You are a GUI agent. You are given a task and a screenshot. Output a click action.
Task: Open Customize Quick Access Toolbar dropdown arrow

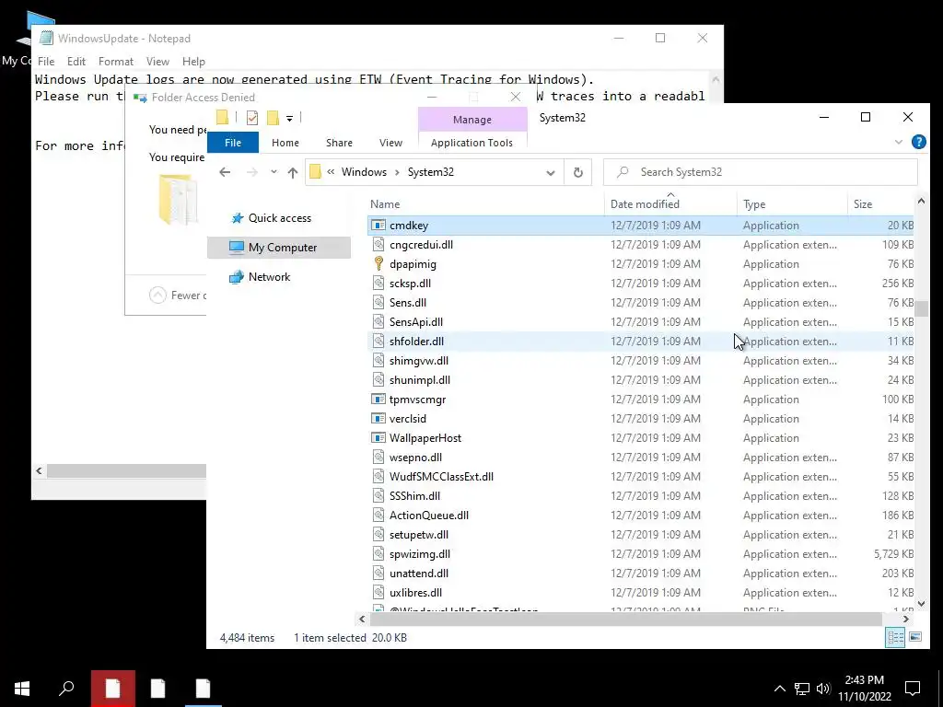click(289, 119)
